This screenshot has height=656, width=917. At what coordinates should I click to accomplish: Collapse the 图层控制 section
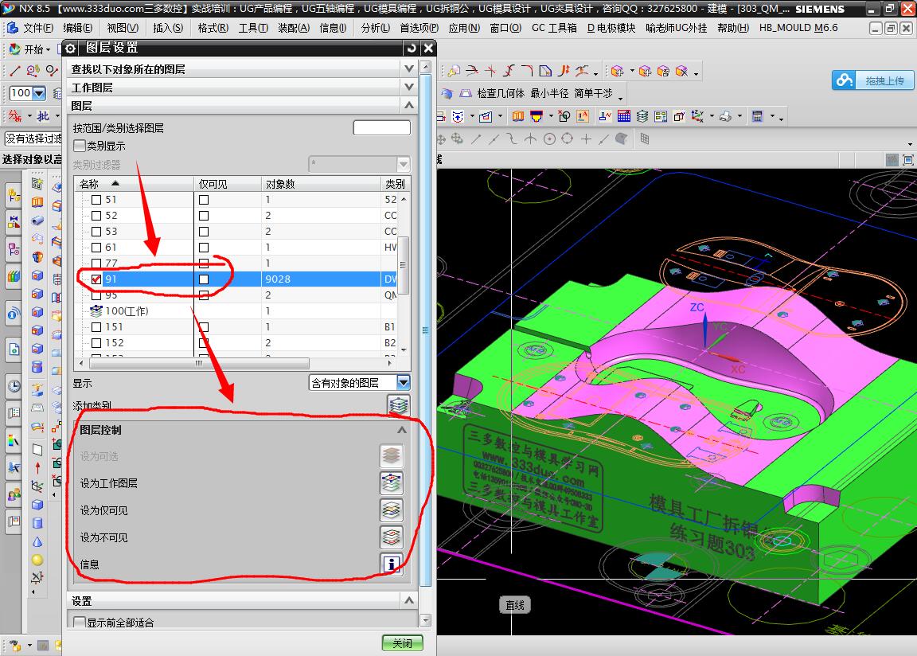point(402,430)
